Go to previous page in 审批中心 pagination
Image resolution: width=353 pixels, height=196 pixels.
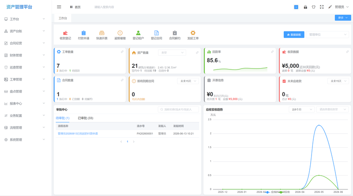(121, 142)
